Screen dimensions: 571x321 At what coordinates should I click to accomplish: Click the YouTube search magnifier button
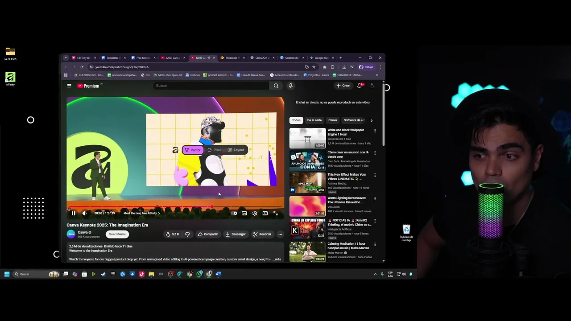coord(276,86)
